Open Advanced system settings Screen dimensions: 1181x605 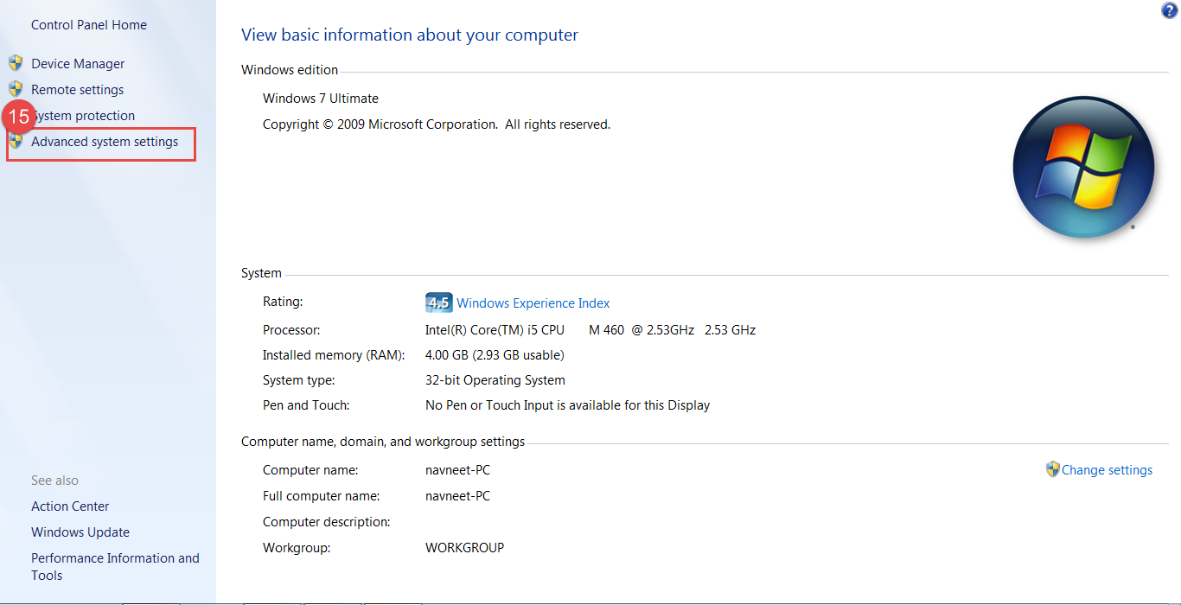(104, 141)
